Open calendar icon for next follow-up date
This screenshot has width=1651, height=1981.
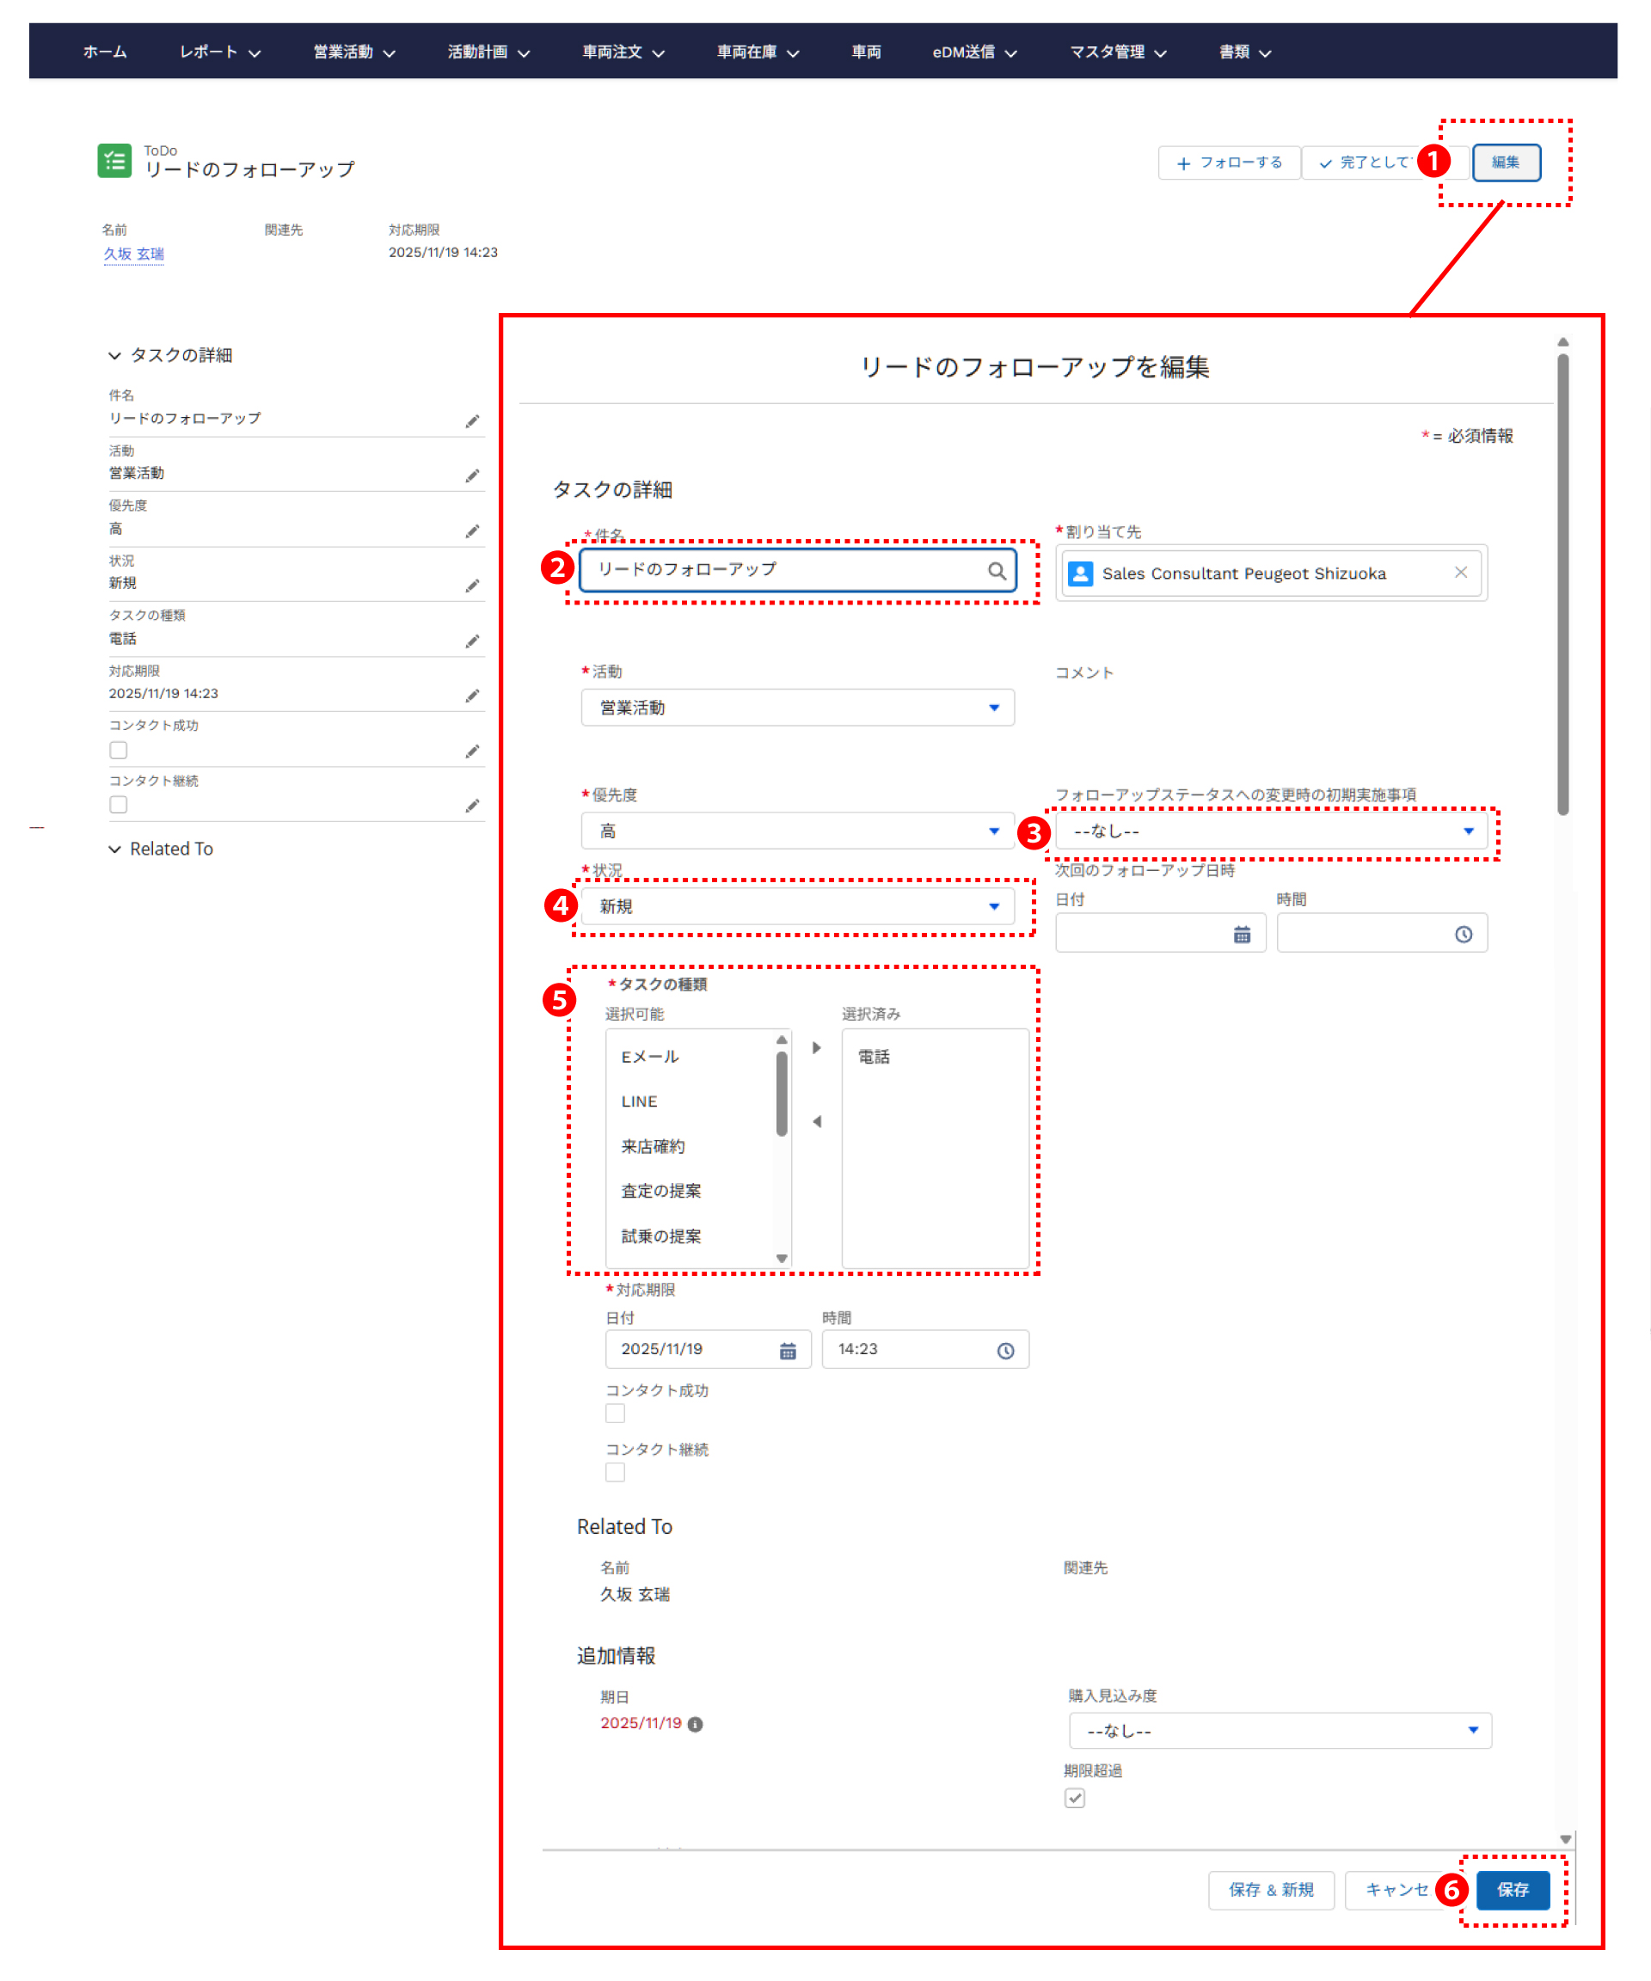[x=1242, y=935]
